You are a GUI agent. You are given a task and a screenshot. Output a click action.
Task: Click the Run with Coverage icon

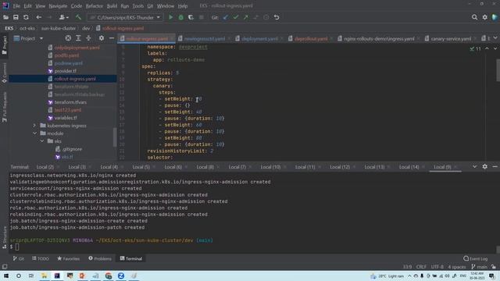tap(191, 17)
